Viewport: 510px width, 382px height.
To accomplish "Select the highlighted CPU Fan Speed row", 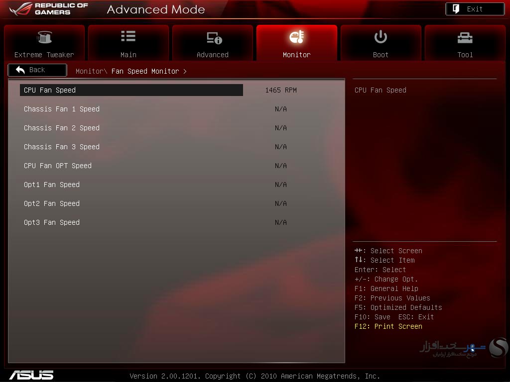I will click(131, 90).
